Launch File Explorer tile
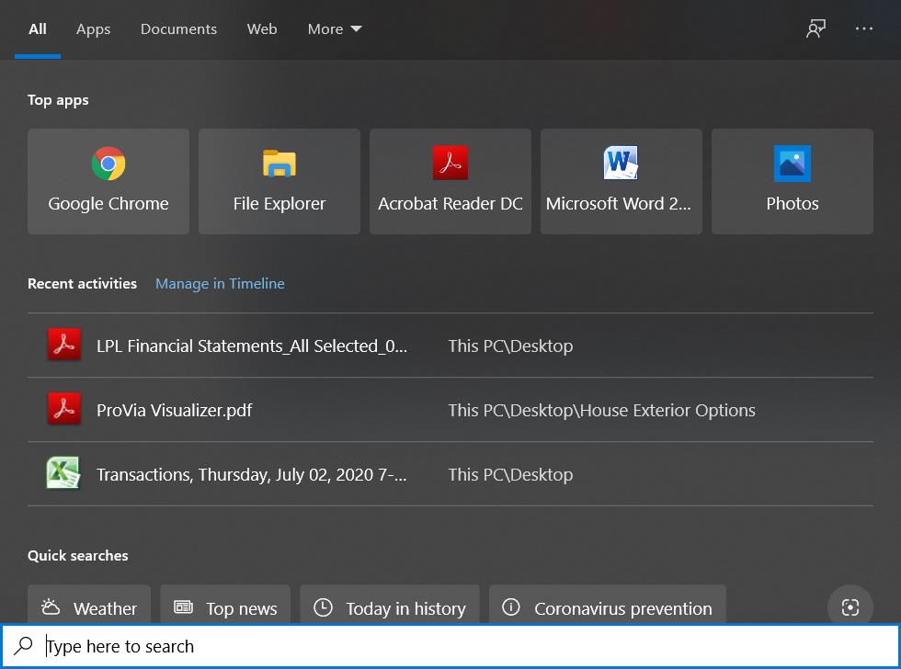Viewport: 901px width, 669px height. [x=279, y=181]
